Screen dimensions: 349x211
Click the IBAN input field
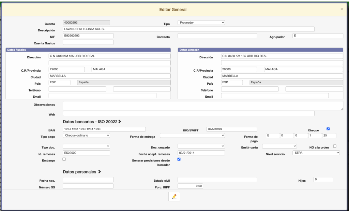tap(104, 129)
